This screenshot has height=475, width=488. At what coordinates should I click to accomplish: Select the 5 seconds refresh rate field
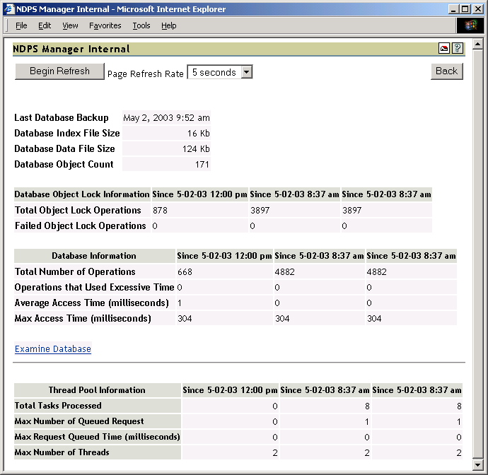(220, 72)
